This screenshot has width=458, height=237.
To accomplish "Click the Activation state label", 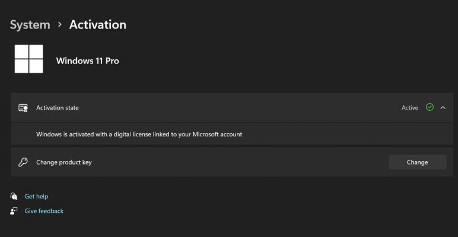I will [58, 108].
